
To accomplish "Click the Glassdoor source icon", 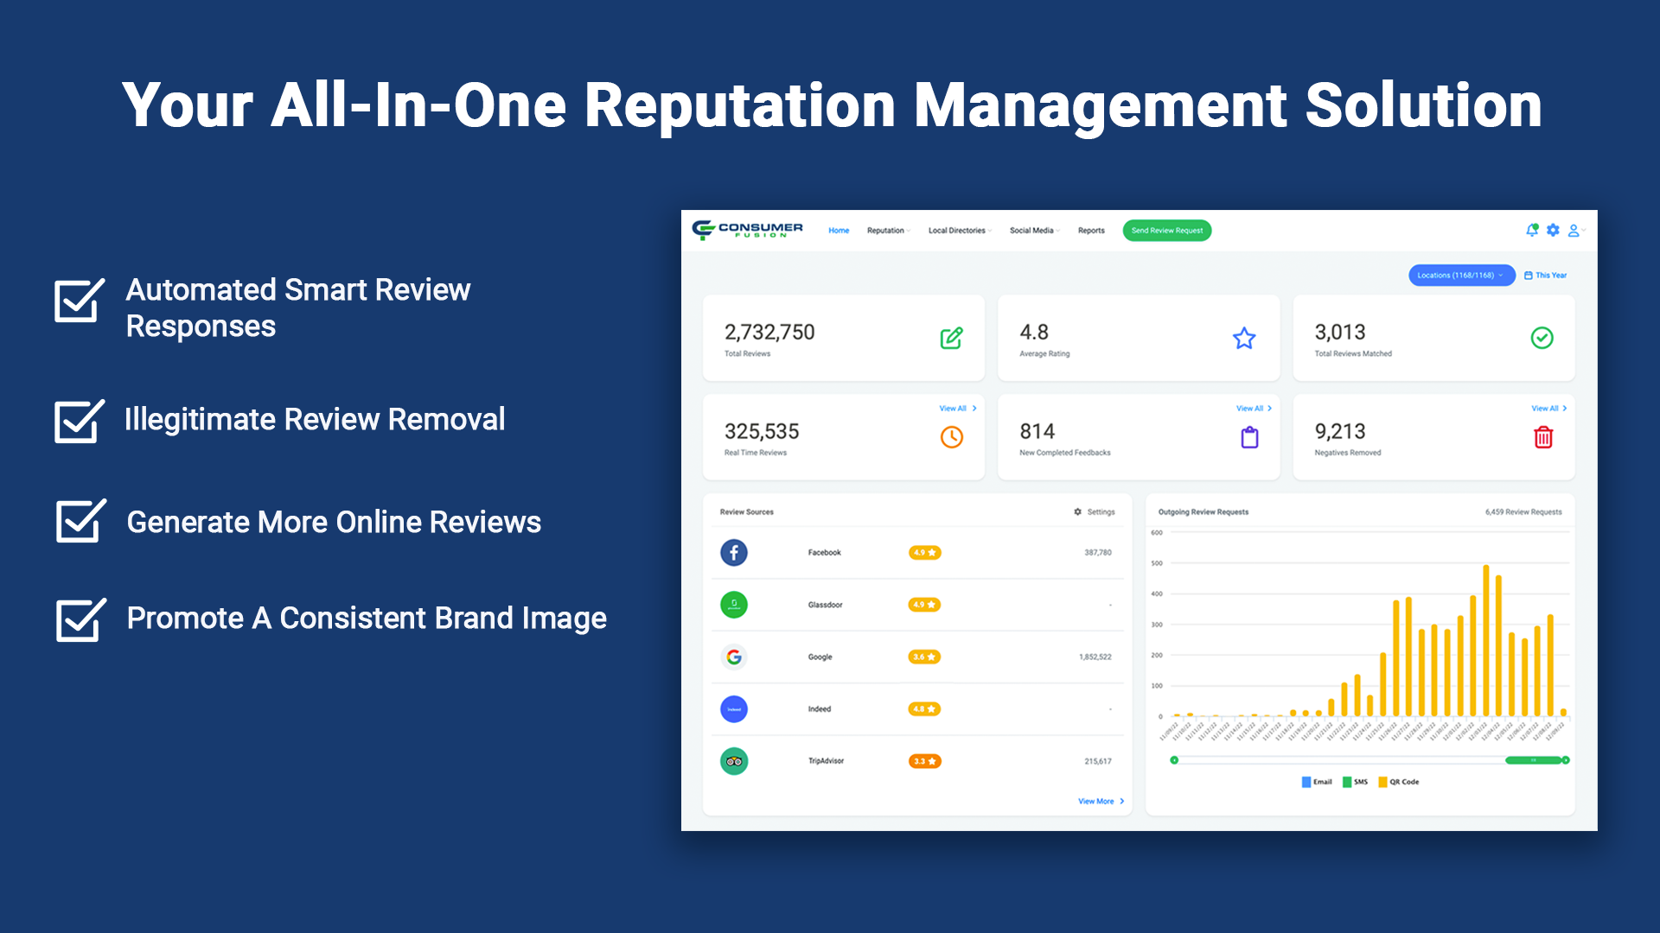I will point(734,605).
